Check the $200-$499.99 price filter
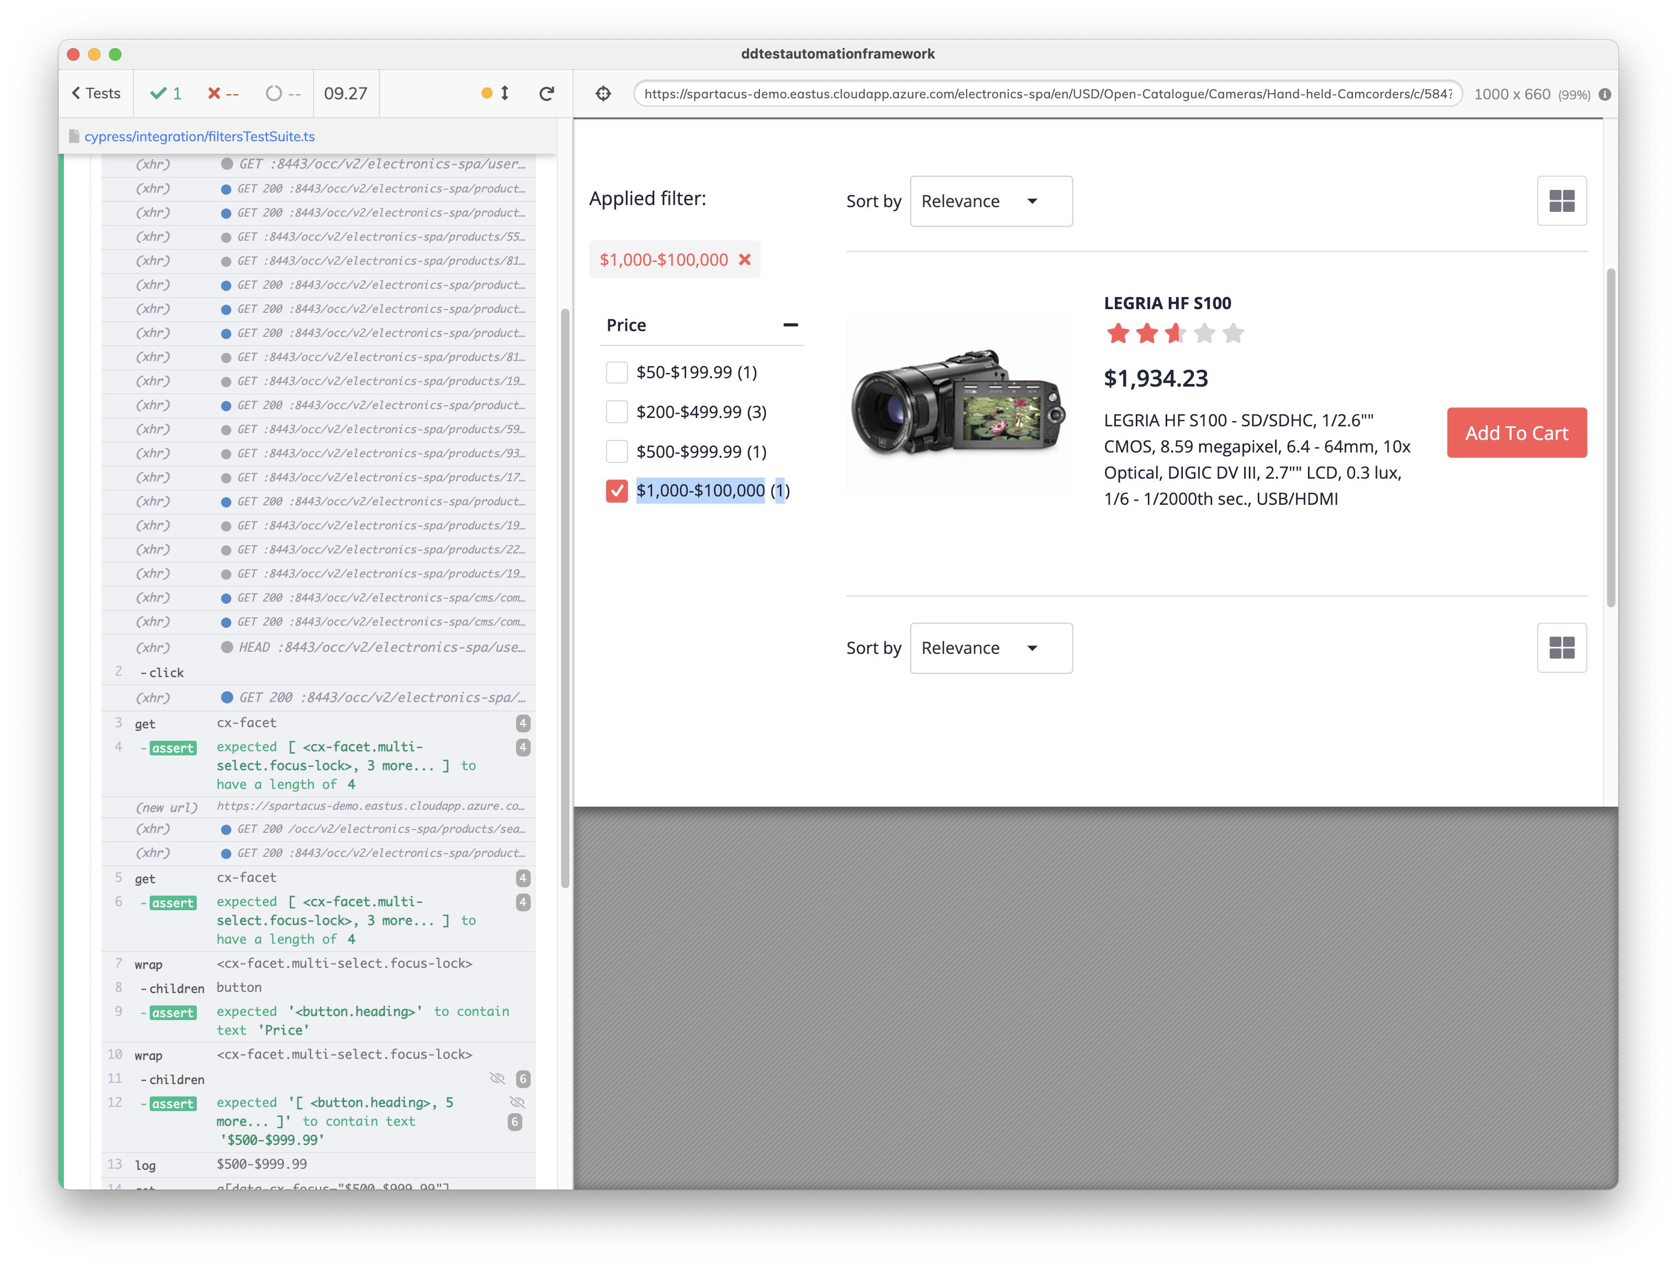This screenshot has width=1677, height=1267. coord(617,412)
